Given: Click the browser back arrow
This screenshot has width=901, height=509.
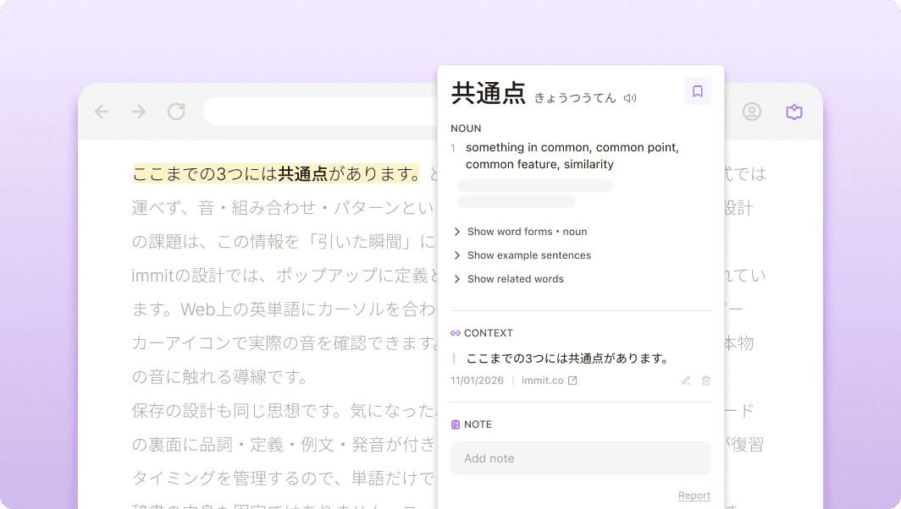Looking at the screenshot, I should (x=102, y=112).
